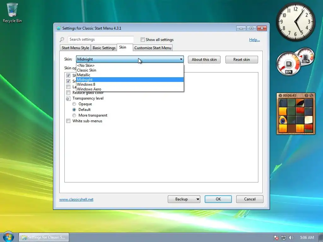Collapse the Skin dropdown via its arrow
This screenshot has width=323, height=242.
tap(181, 59)
